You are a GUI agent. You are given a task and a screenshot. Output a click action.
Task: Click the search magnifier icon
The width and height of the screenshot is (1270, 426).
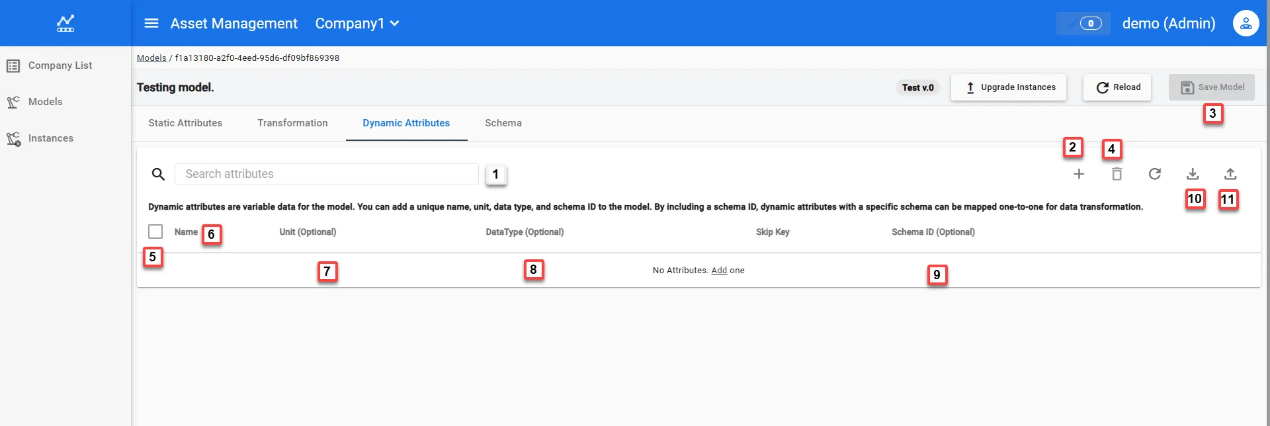click(x=158, y=174)
